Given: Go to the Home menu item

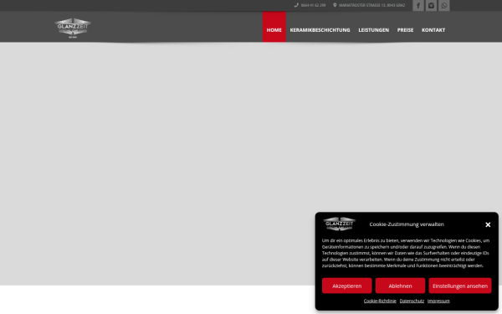Looking at the screenshot, I should click(274, 27).
